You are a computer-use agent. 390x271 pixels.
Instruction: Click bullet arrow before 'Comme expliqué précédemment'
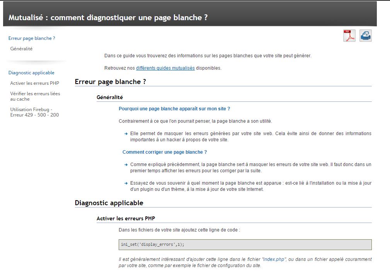(126, 165)
